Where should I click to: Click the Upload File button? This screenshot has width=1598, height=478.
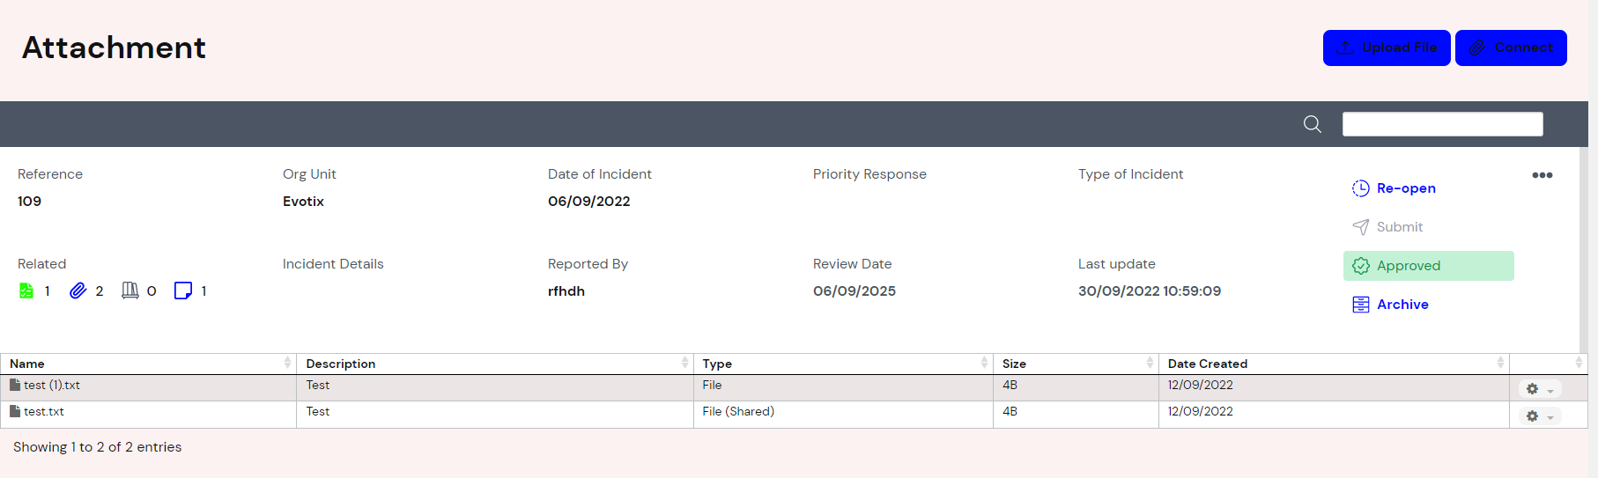click(1387, 48)
